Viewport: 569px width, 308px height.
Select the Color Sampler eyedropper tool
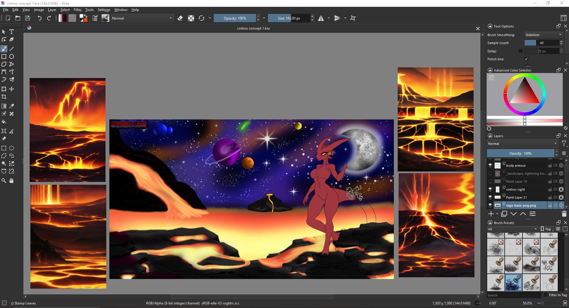click(x=12, y=106)
